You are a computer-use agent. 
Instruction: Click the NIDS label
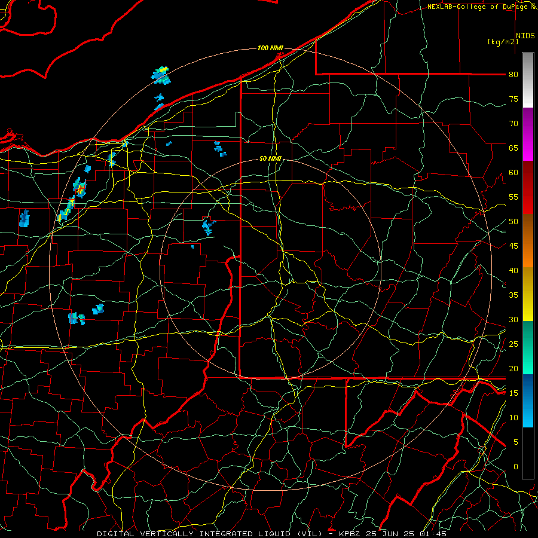click(x=525, y=35)
